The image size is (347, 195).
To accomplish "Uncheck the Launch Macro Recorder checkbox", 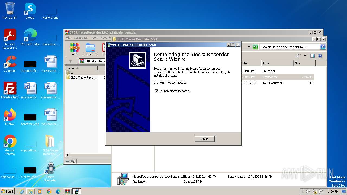I will pyautogui.click(x=156, y=91).
